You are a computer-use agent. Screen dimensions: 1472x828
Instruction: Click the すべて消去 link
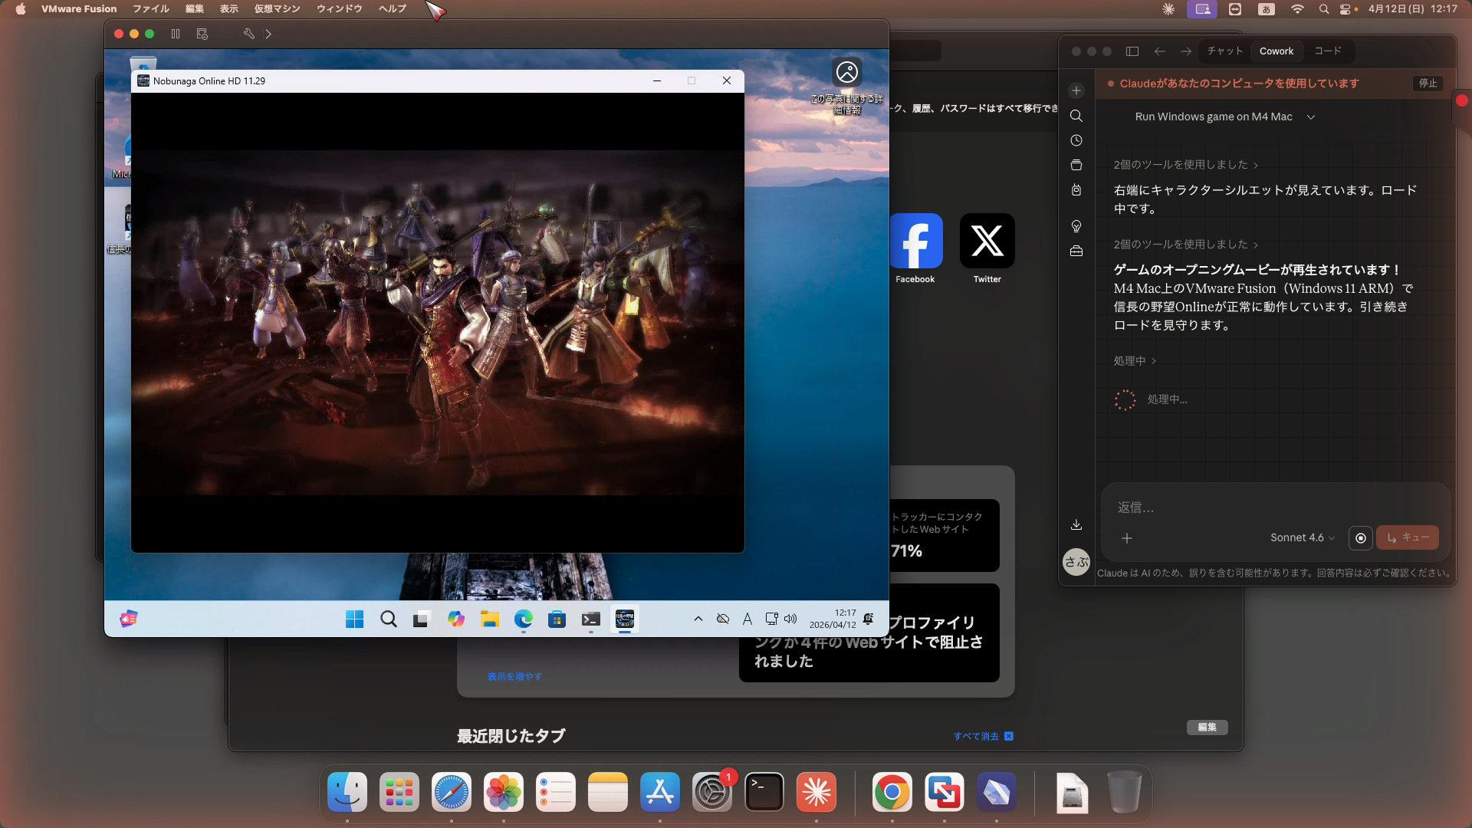[x=976, y=736]
